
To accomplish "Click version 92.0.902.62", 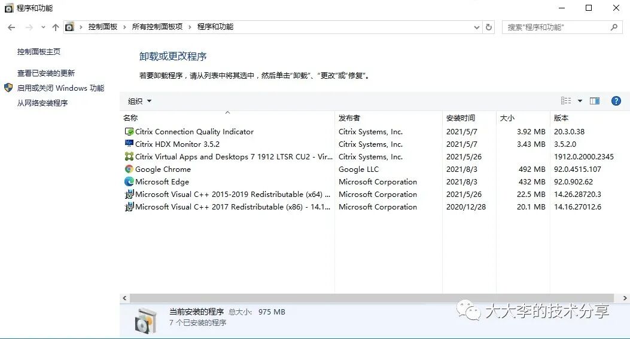I will (573, 181).
